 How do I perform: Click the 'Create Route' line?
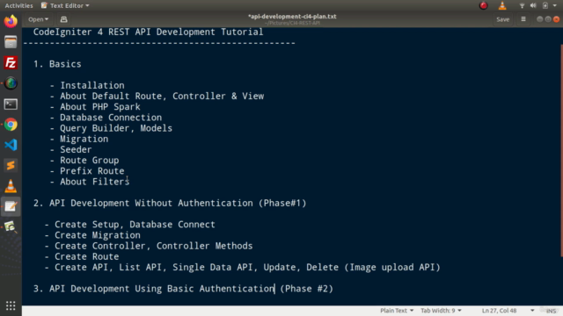pyautogui.click(x=82, y=257)
